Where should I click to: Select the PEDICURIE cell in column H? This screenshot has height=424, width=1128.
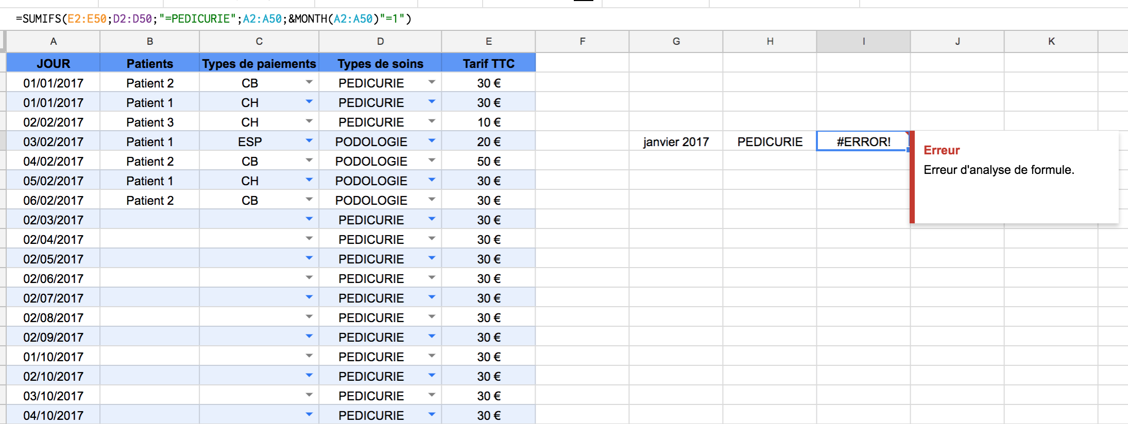(x=770, y=141)
